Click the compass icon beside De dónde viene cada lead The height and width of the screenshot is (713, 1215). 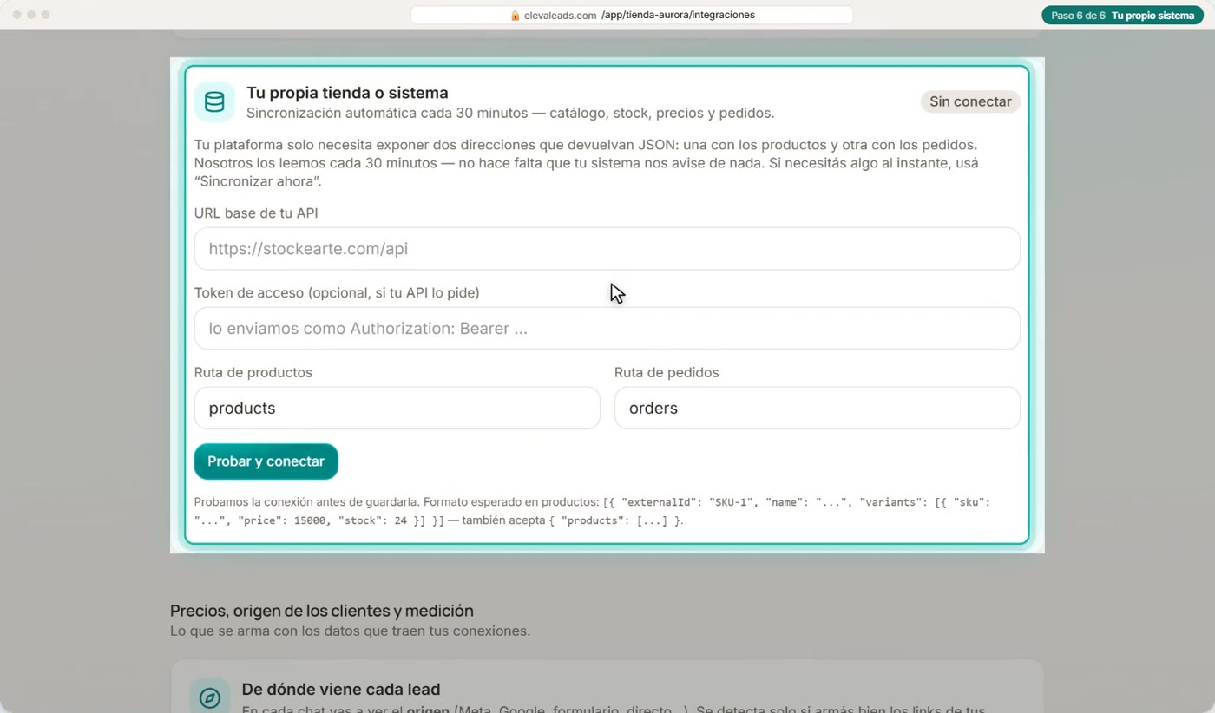210,697
